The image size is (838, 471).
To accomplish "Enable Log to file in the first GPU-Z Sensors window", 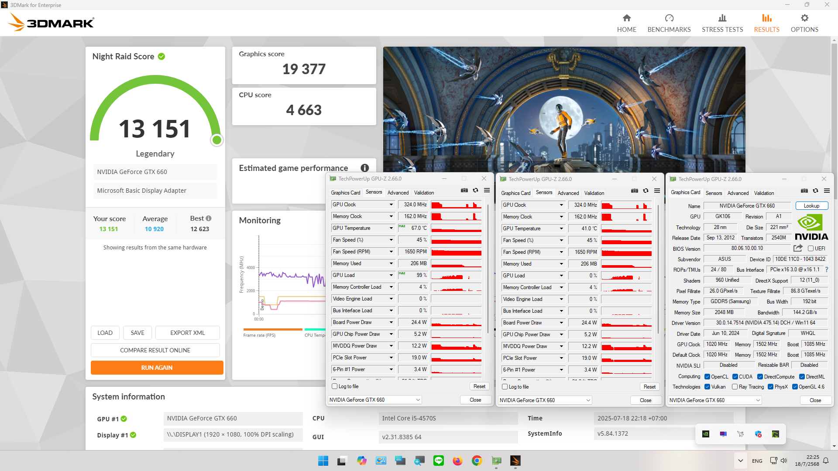I will coord(335,386).
